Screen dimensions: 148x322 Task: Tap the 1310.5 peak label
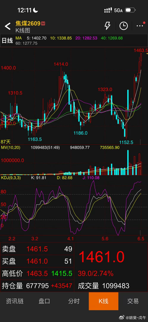pos(15,93)
